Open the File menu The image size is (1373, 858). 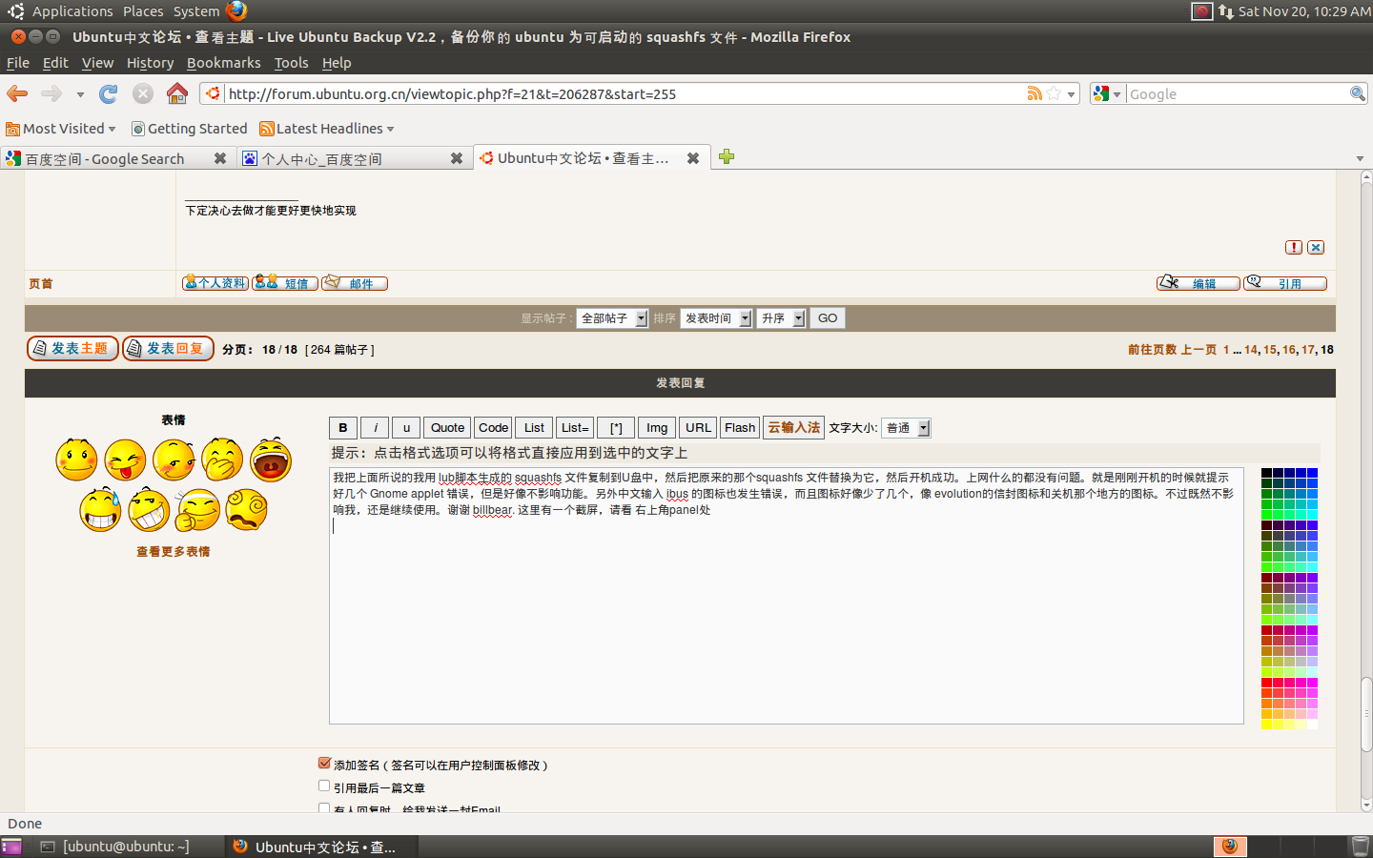18,63
